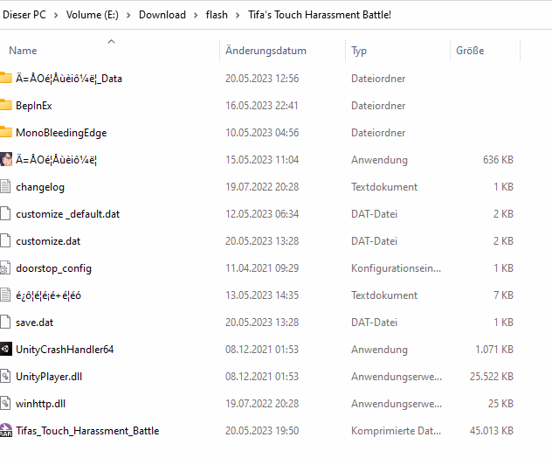Expand chevron after Download breadcrumb
The width and height of the screenshot is (552, 458).
click(x=196, y=15)
